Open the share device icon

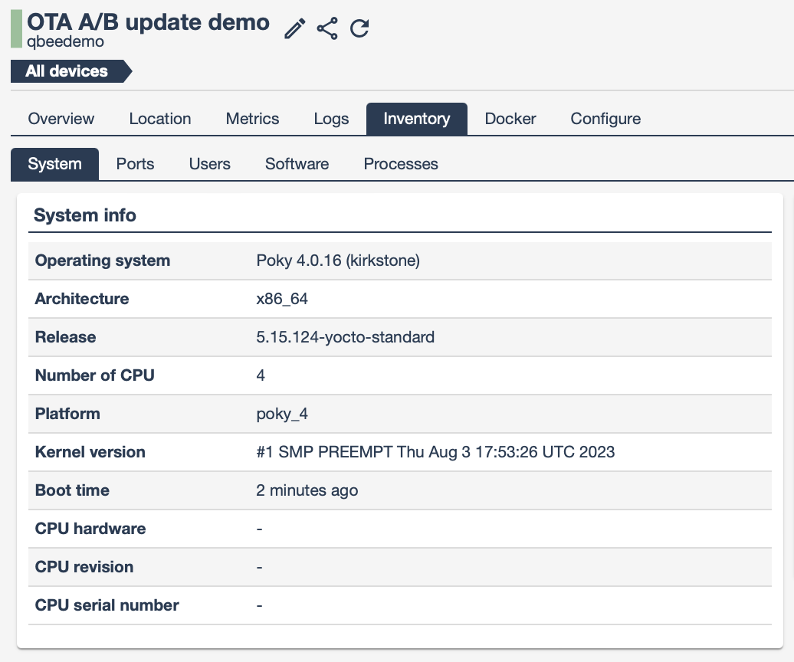tap(326, 28)
